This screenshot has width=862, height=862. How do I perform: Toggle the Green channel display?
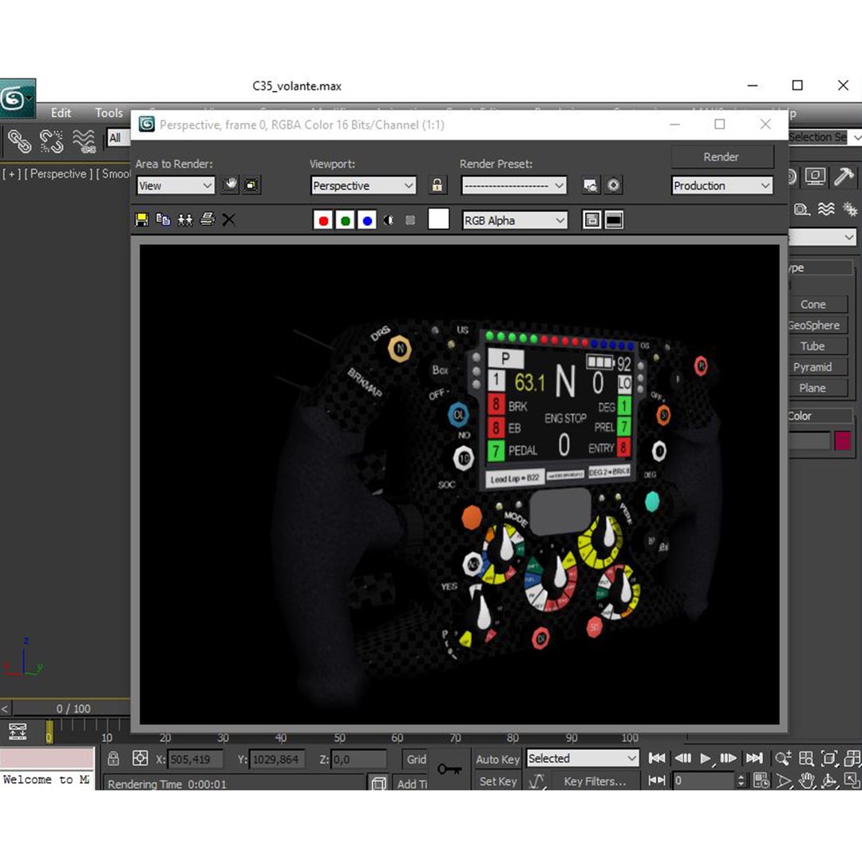(x=346, y=220)
